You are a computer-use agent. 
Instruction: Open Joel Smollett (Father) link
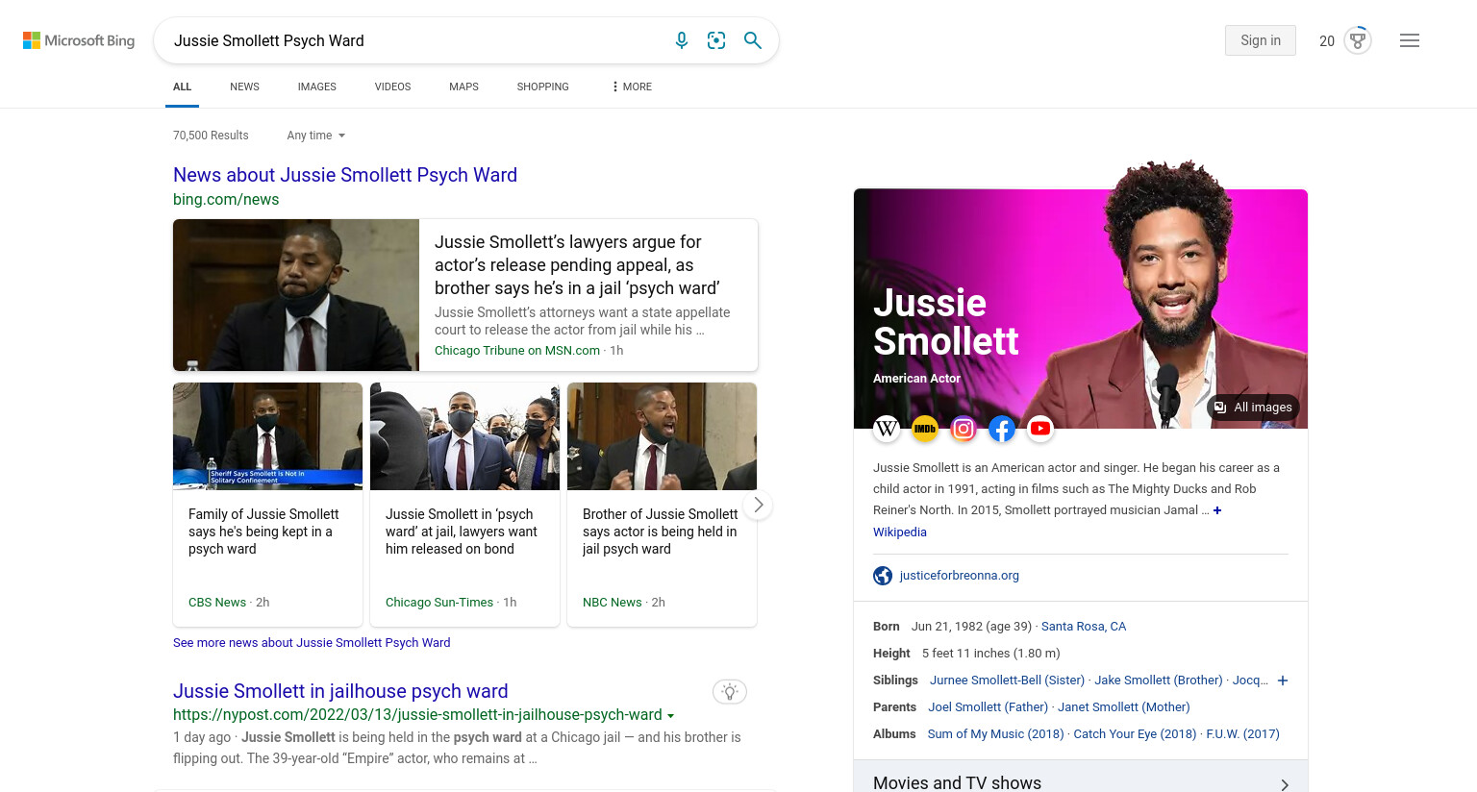pos(989,707)
